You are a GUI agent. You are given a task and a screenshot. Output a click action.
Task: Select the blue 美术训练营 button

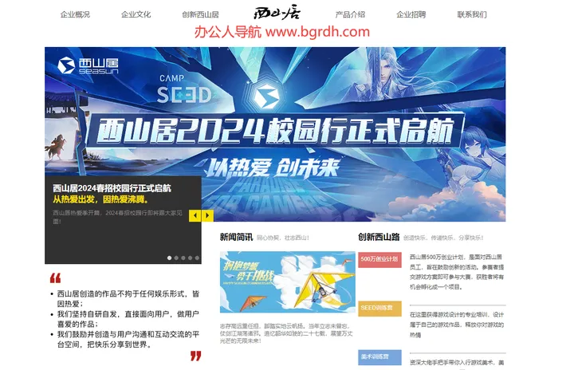click(379, 357)
